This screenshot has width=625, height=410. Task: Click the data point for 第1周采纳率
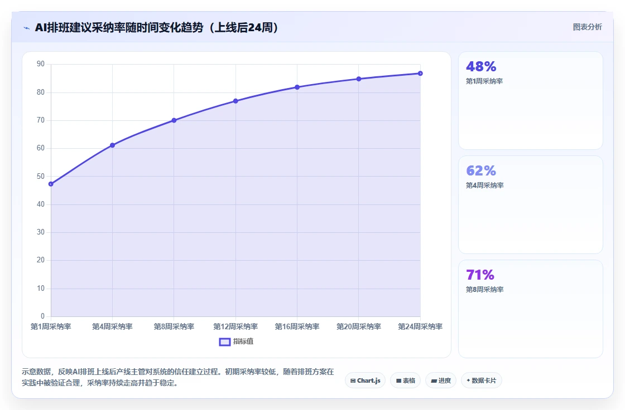coord(51,184)
